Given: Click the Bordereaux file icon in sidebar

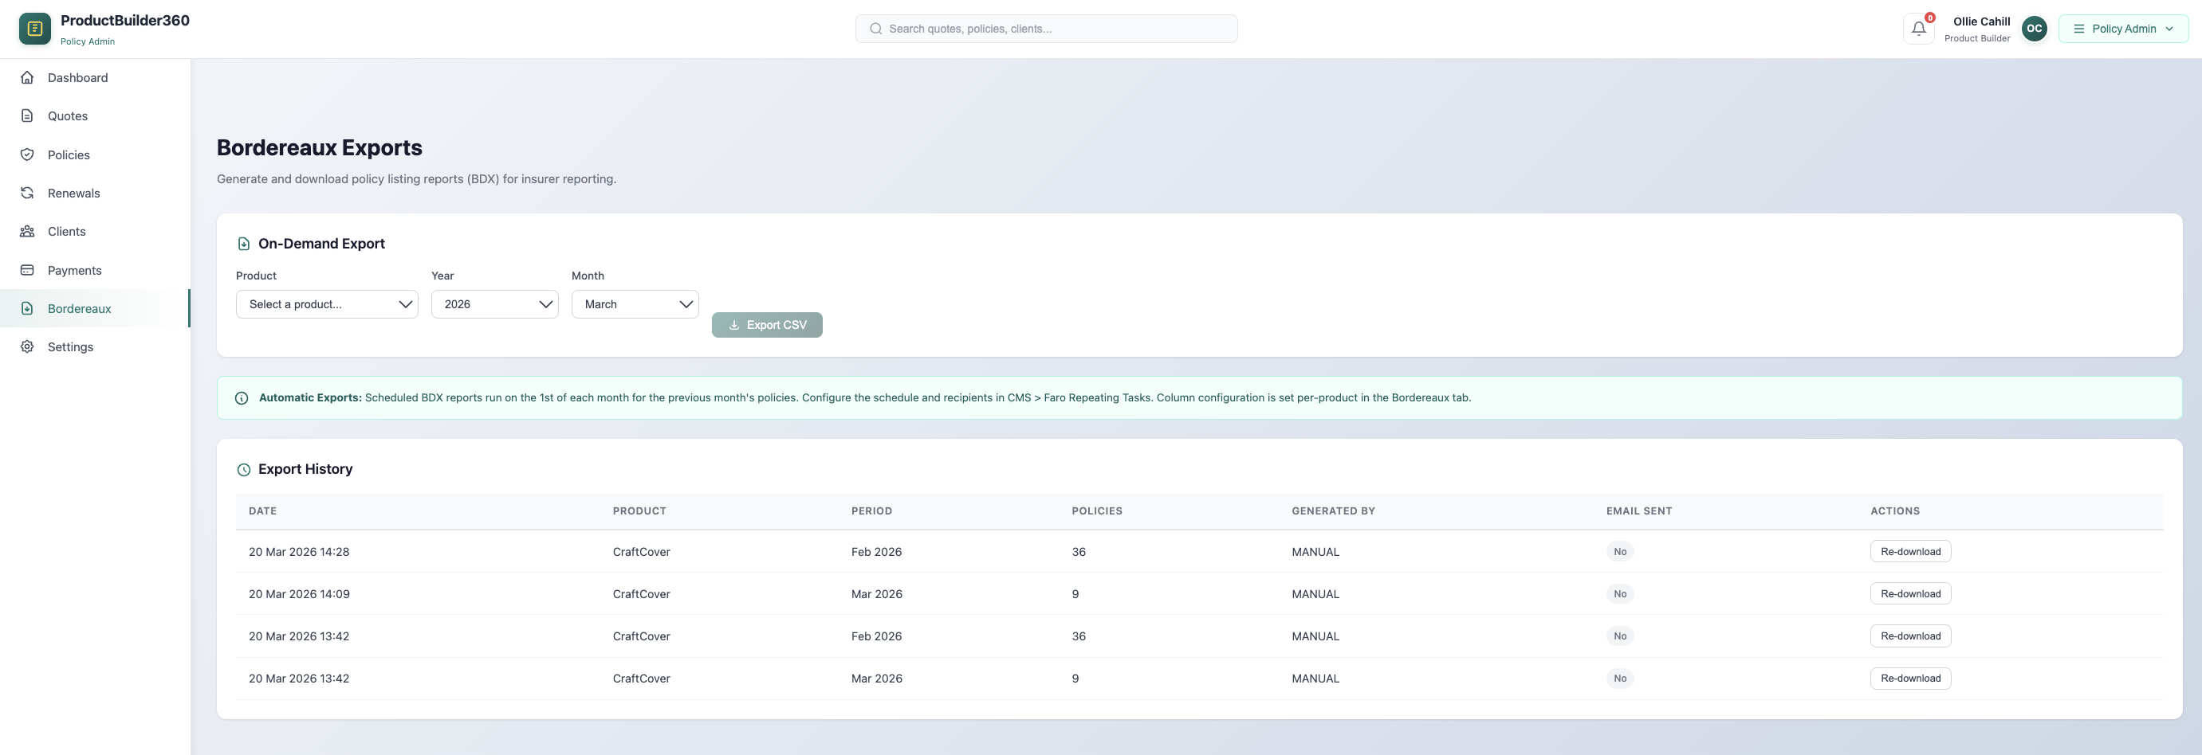Looking at the screenshot, I should pos(27,308).
